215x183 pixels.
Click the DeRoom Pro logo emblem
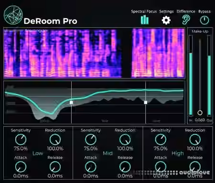tap(13, 15)
